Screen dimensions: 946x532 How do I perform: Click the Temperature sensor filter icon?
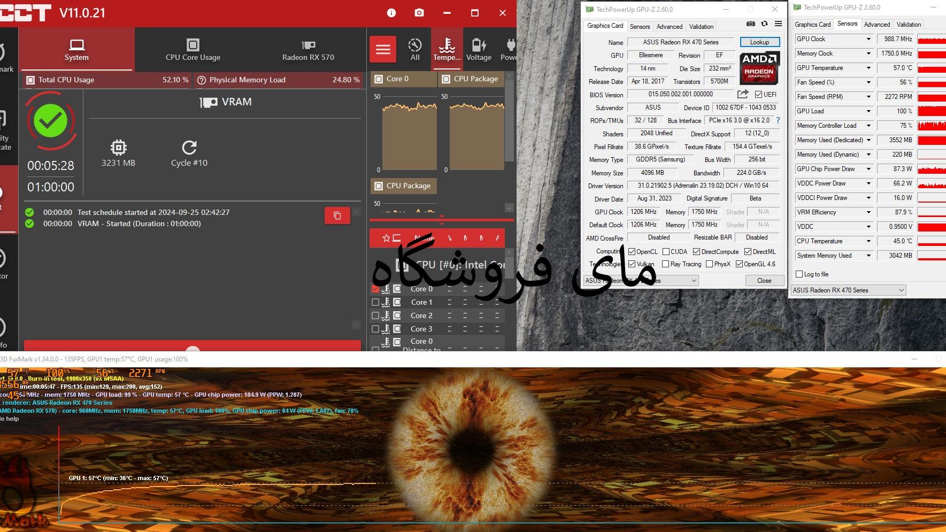[447, 49]
